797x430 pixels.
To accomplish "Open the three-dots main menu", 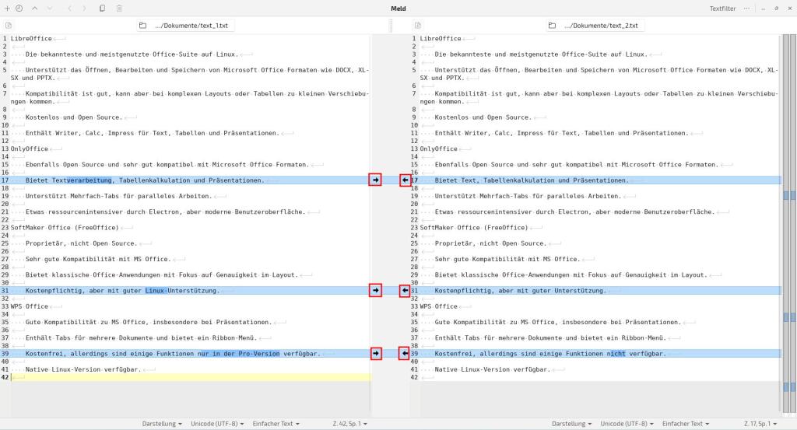I will click(747, 8).
